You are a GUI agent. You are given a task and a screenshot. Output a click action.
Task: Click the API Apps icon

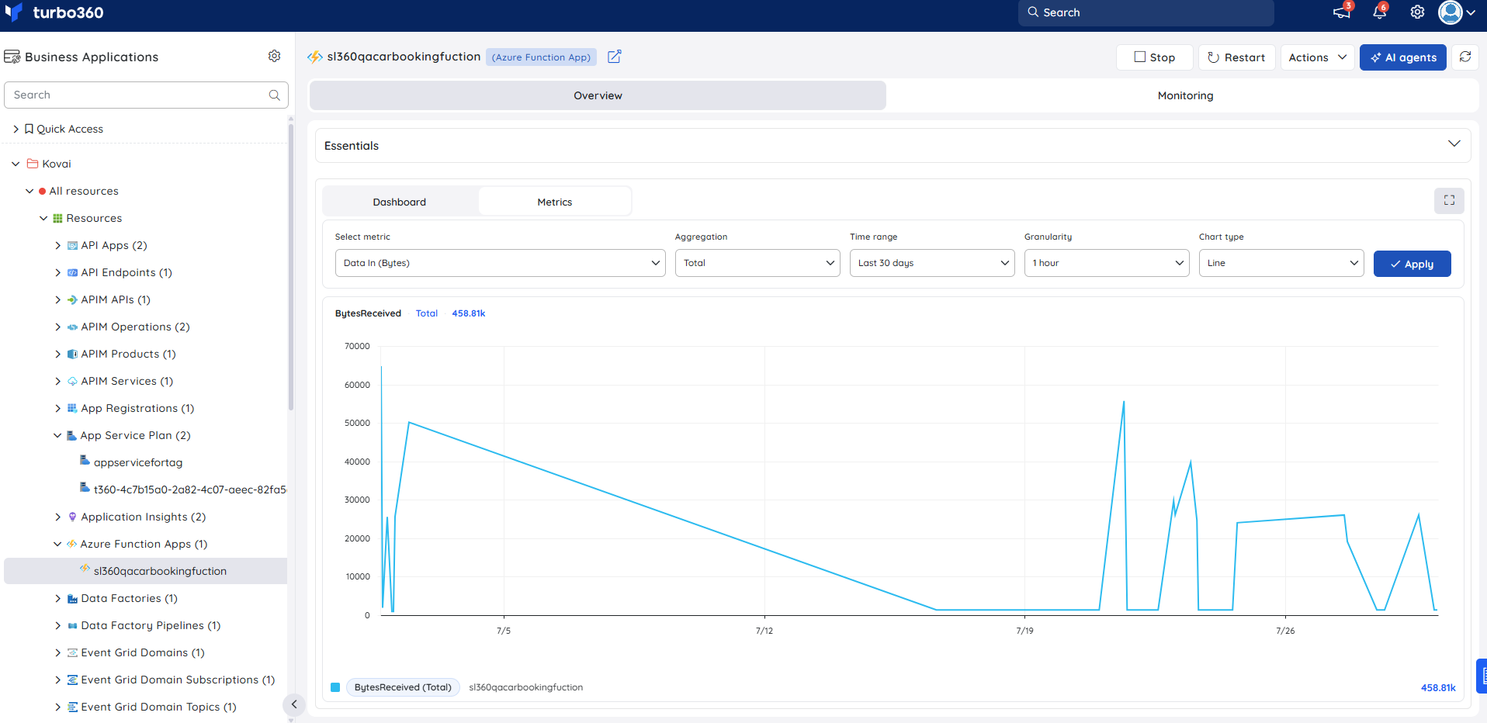72,245
